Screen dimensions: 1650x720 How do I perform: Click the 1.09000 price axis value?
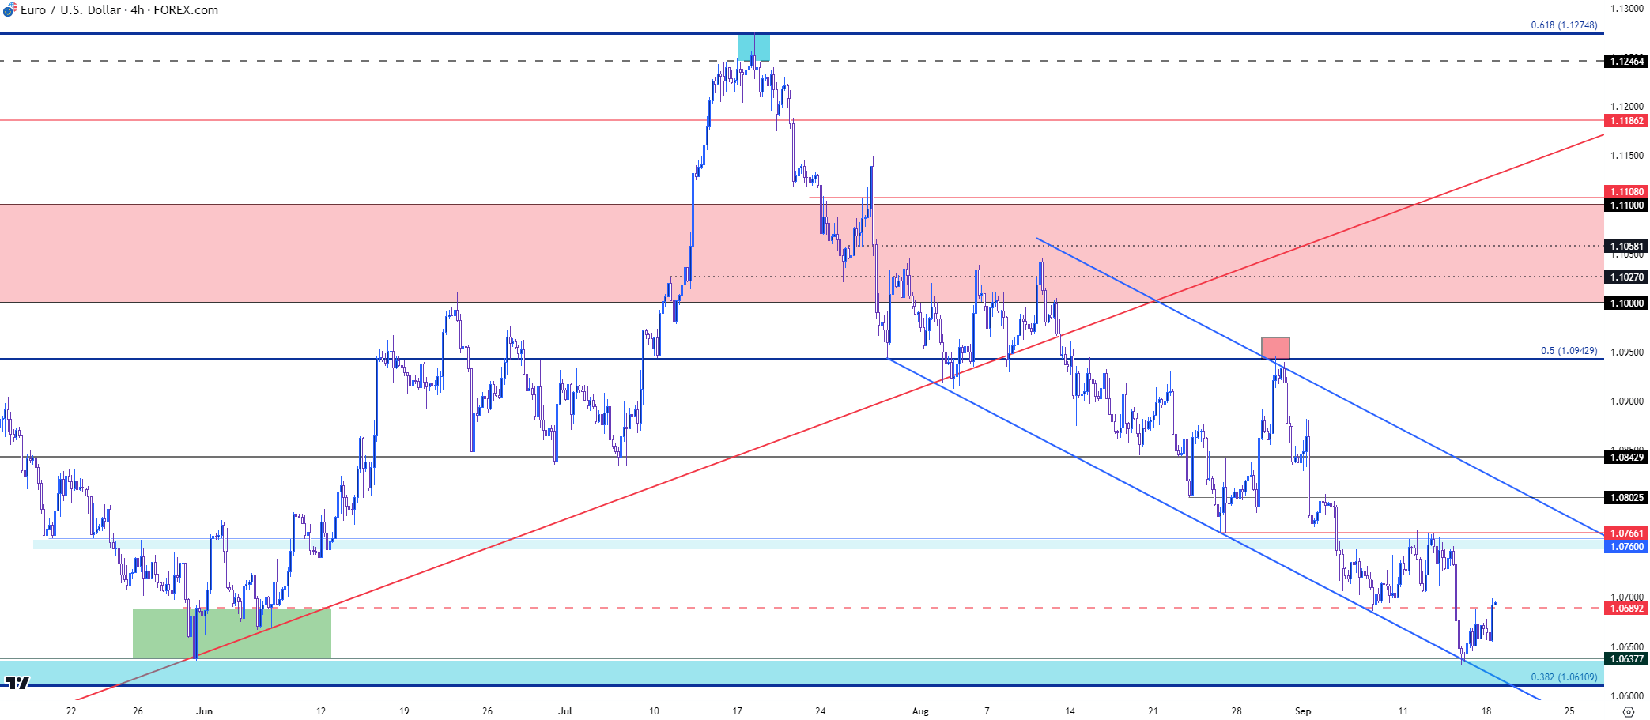(x=1627, y=401)
